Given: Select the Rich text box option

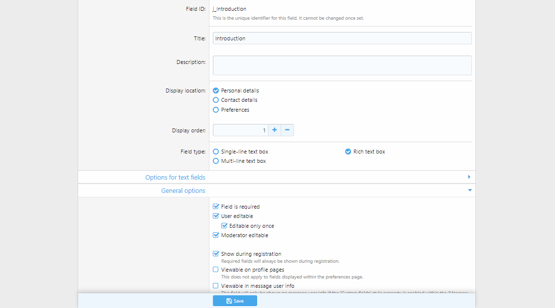Looking at the screenshot, I should (348, 152).
